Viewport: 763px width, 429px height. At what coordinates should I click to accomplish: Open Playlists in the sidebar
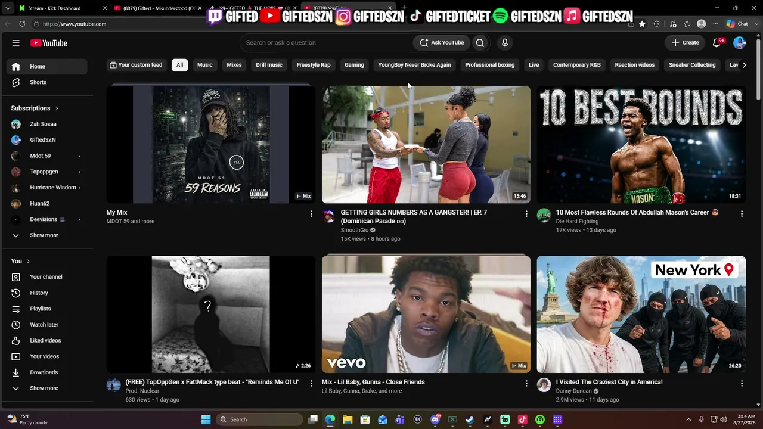47,309
